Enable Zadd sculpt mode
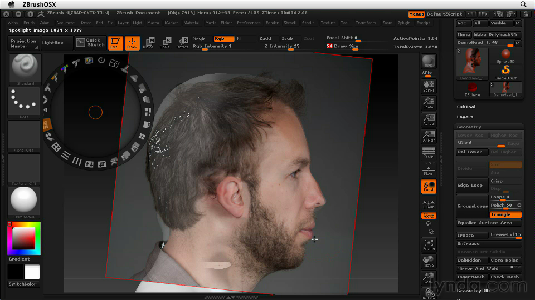 [x=265, y=38]
